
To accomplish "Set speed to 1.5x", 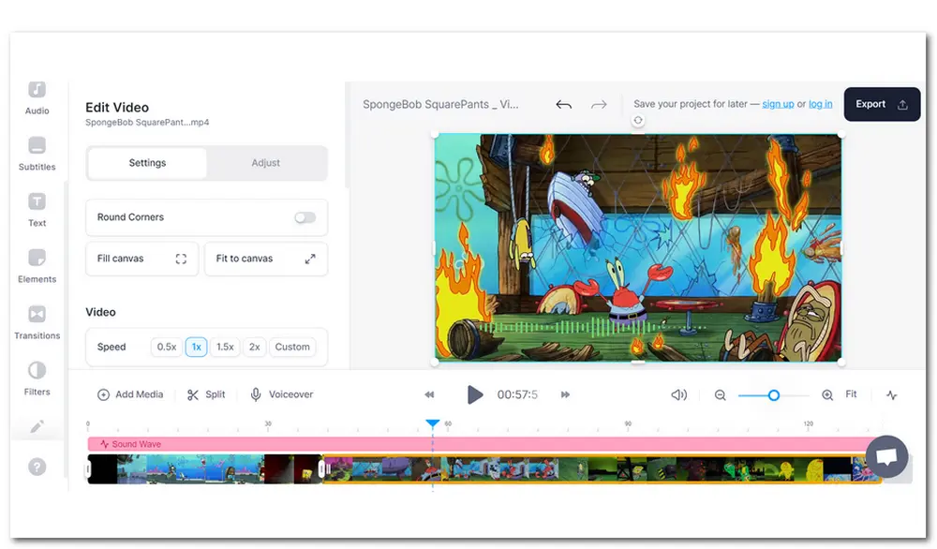I will [x=225, y=347].
